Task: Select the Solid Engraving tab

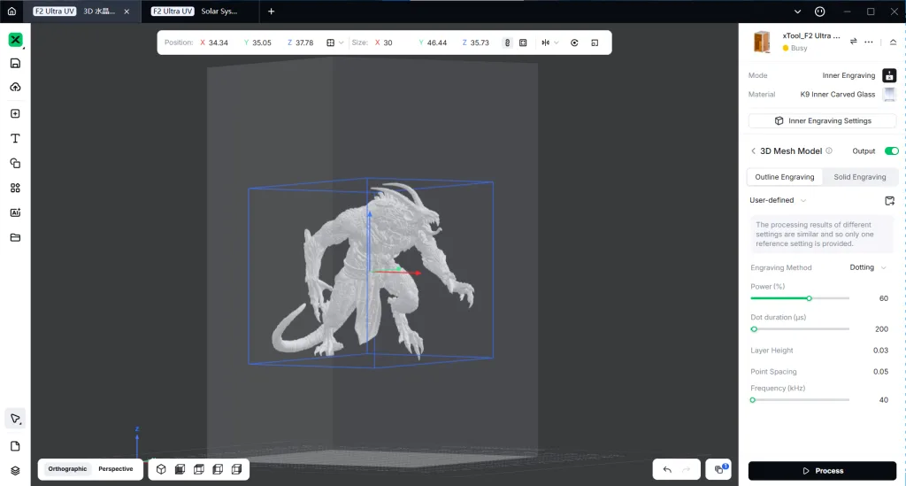Action: (x=859, y=177)
